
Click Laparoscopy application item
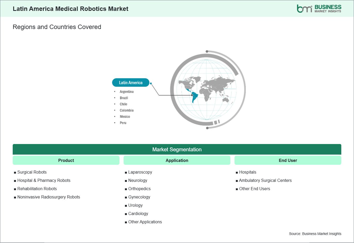point(140,172)
